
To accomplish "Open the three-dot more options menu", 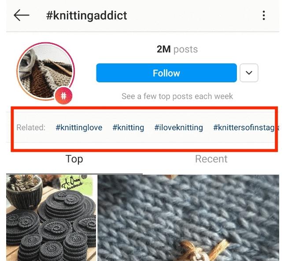I will (x=263, y=16).
